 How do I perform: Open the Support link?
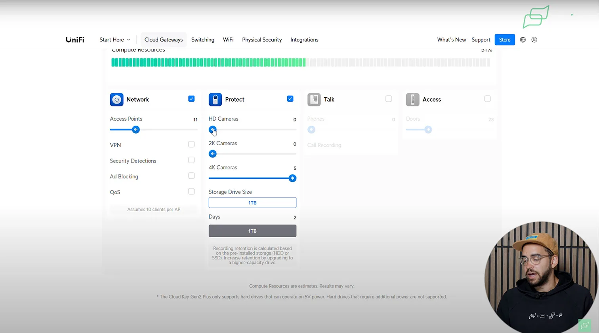[481, 40]
